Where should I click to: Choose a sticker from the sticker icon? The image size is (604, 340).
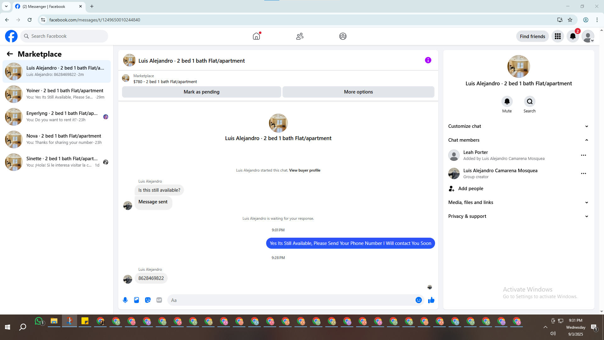[148, 300]
